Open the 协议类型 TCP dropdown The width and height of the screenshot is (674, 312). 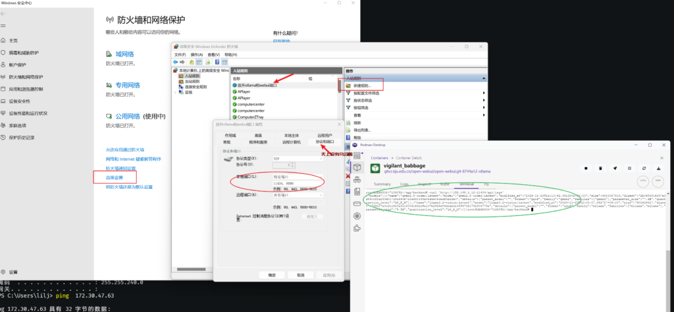pos(298,159)
